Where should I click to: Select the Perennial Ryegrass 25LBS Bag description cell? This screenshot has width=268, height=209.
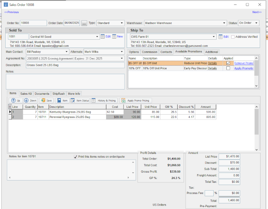coord(78,117)
